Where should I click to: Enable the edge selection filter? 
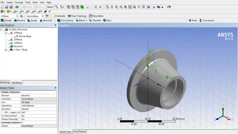(73, 7)
